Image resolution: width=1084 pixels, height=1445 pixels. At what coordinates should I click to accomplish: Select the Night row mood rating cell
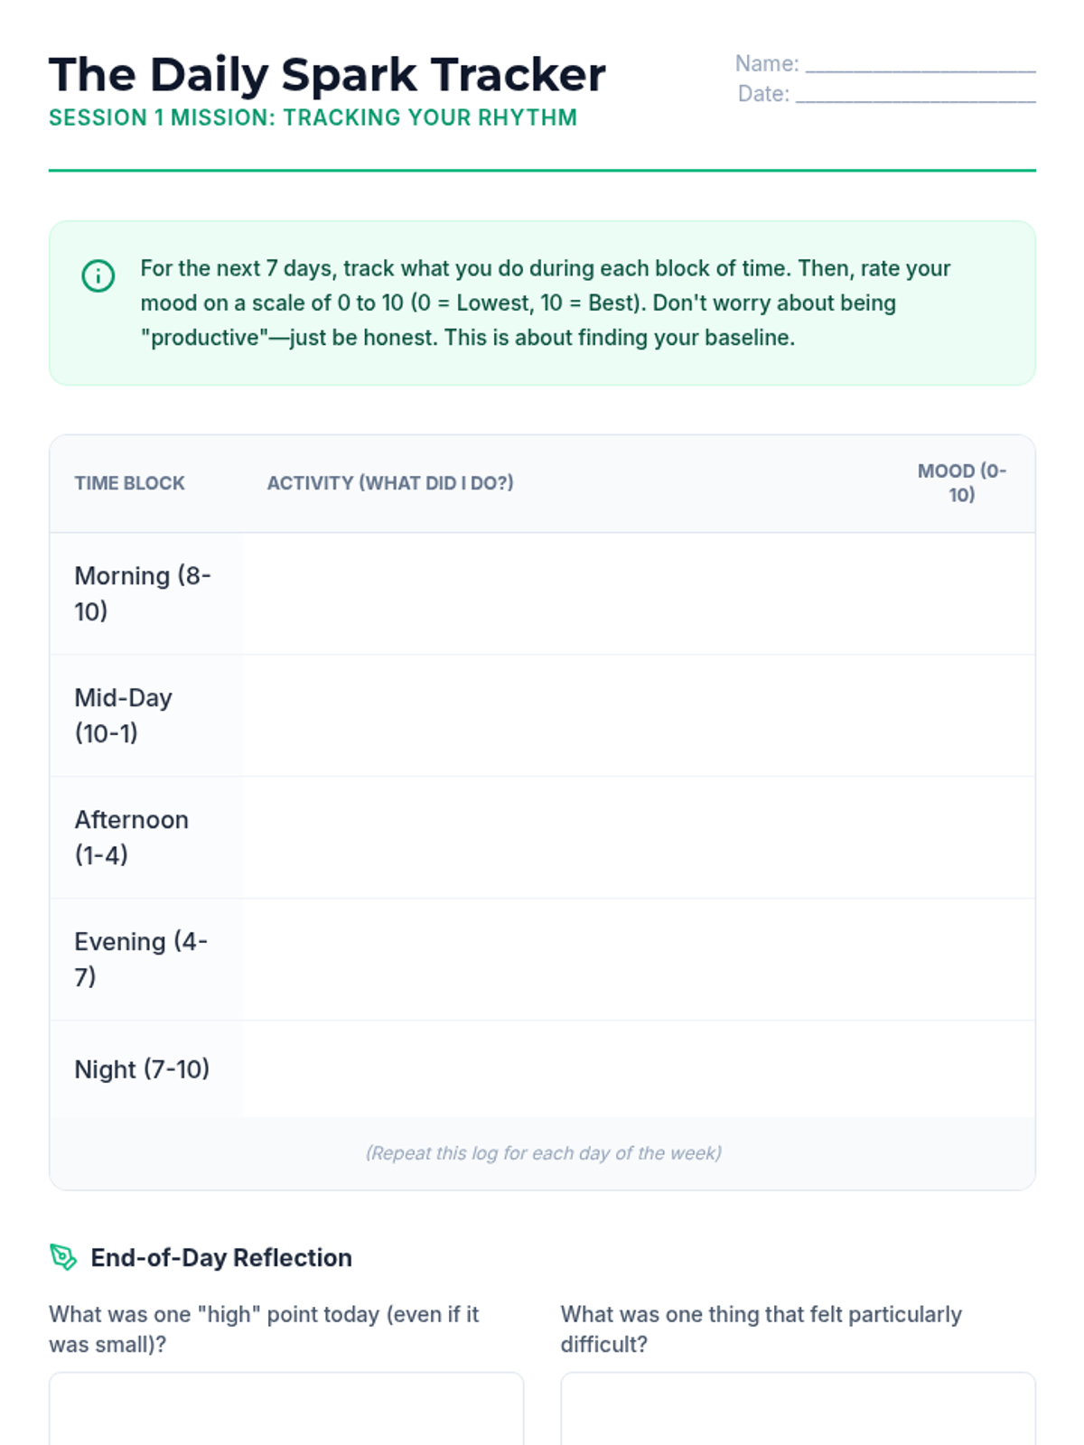point(961,1069)
